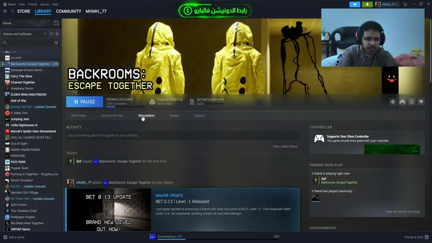
Task: Open the Store Page link
Action: coord(78,115)
